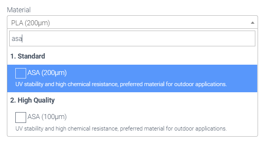Choose the Standard-quality ASA entry

click(132, 78)
